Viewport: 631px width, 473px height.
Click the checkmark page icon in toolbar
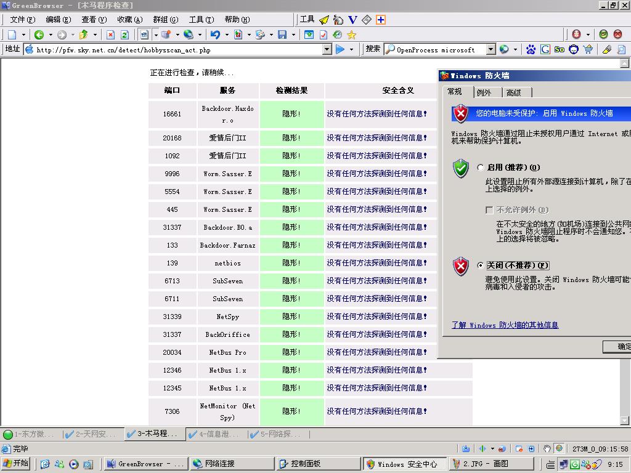323,35
